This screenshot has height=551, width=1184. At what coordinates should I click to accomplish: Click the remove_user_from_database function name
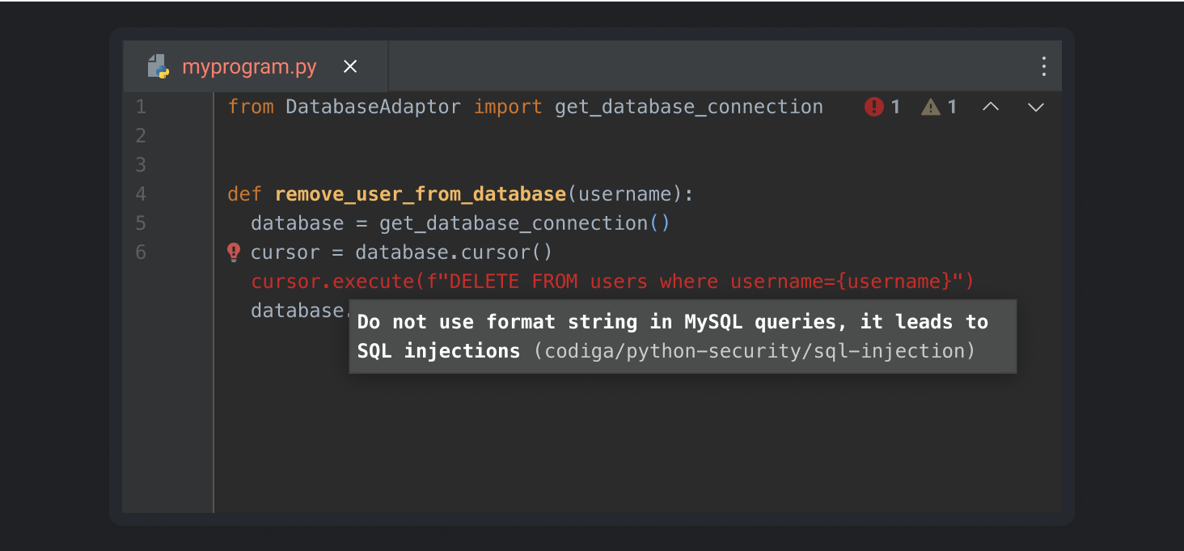pyautogui.click(x=420, y=194)
